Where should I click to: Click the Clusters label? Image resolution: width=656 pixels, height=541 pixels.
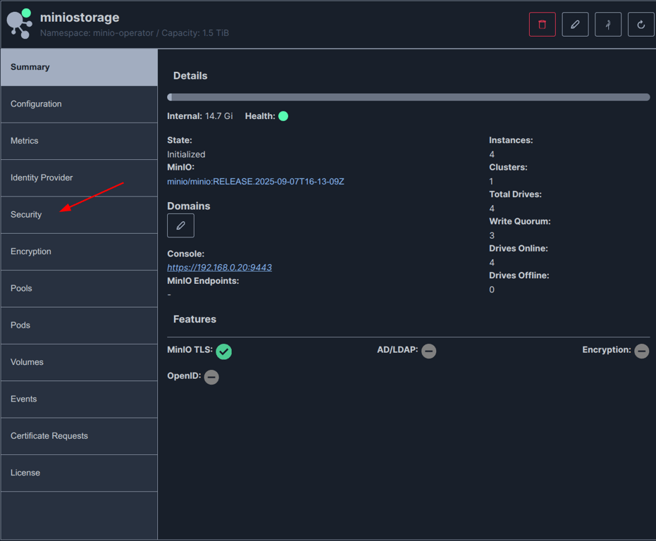(508, 168)
